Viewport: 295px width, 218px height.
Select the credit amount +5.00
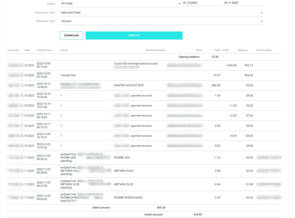pyautogui.click(x=233, y=136)
